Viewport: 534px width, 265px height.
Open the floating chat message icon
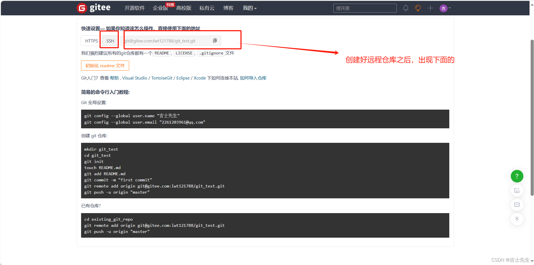(517, 205)
